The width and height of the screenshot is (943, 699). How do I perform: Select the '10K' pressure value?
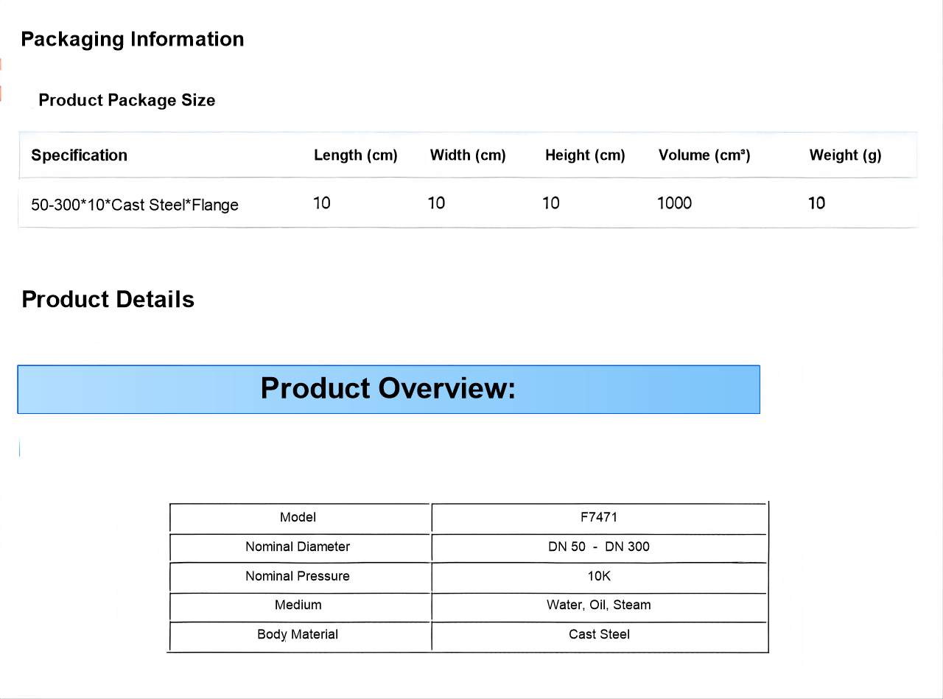click(x=599, y=577)
